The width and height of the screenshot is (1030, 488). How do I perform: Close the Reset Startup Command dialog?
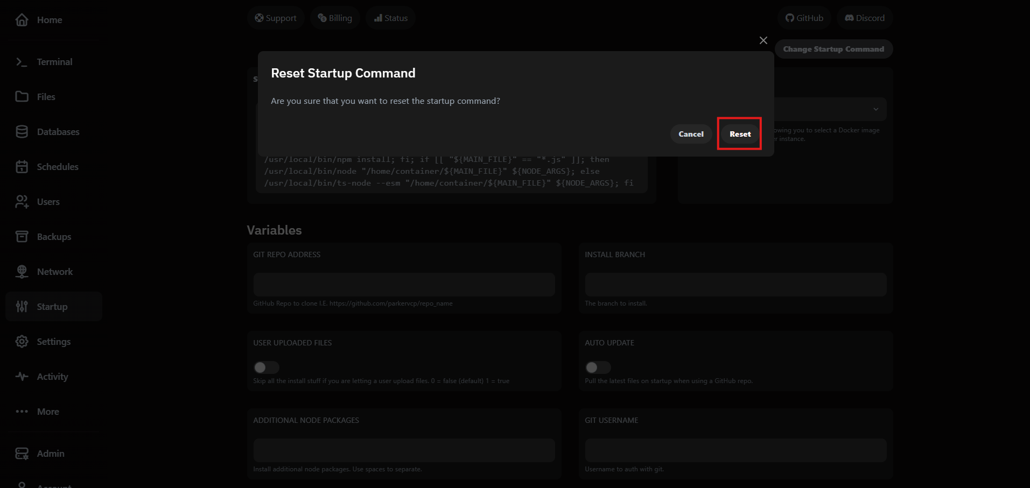pos(763,40)
